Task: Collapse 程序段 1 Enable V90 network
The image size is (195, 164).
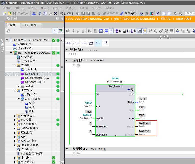Action: (67, 61)
